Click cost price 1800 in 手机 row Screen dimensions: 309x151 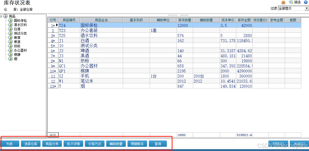coord(228,76)
